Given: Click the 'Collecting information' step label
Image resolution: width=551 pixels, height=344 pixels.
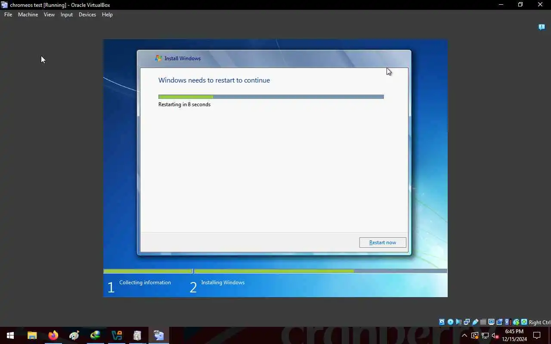Looking at the screenshot, I should click(145, 283).
